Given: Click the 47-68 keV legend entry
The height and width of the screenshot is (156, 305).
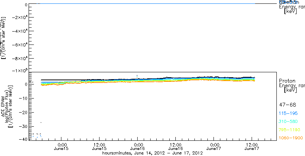Looking at the screenshot, I should (287, 105).
